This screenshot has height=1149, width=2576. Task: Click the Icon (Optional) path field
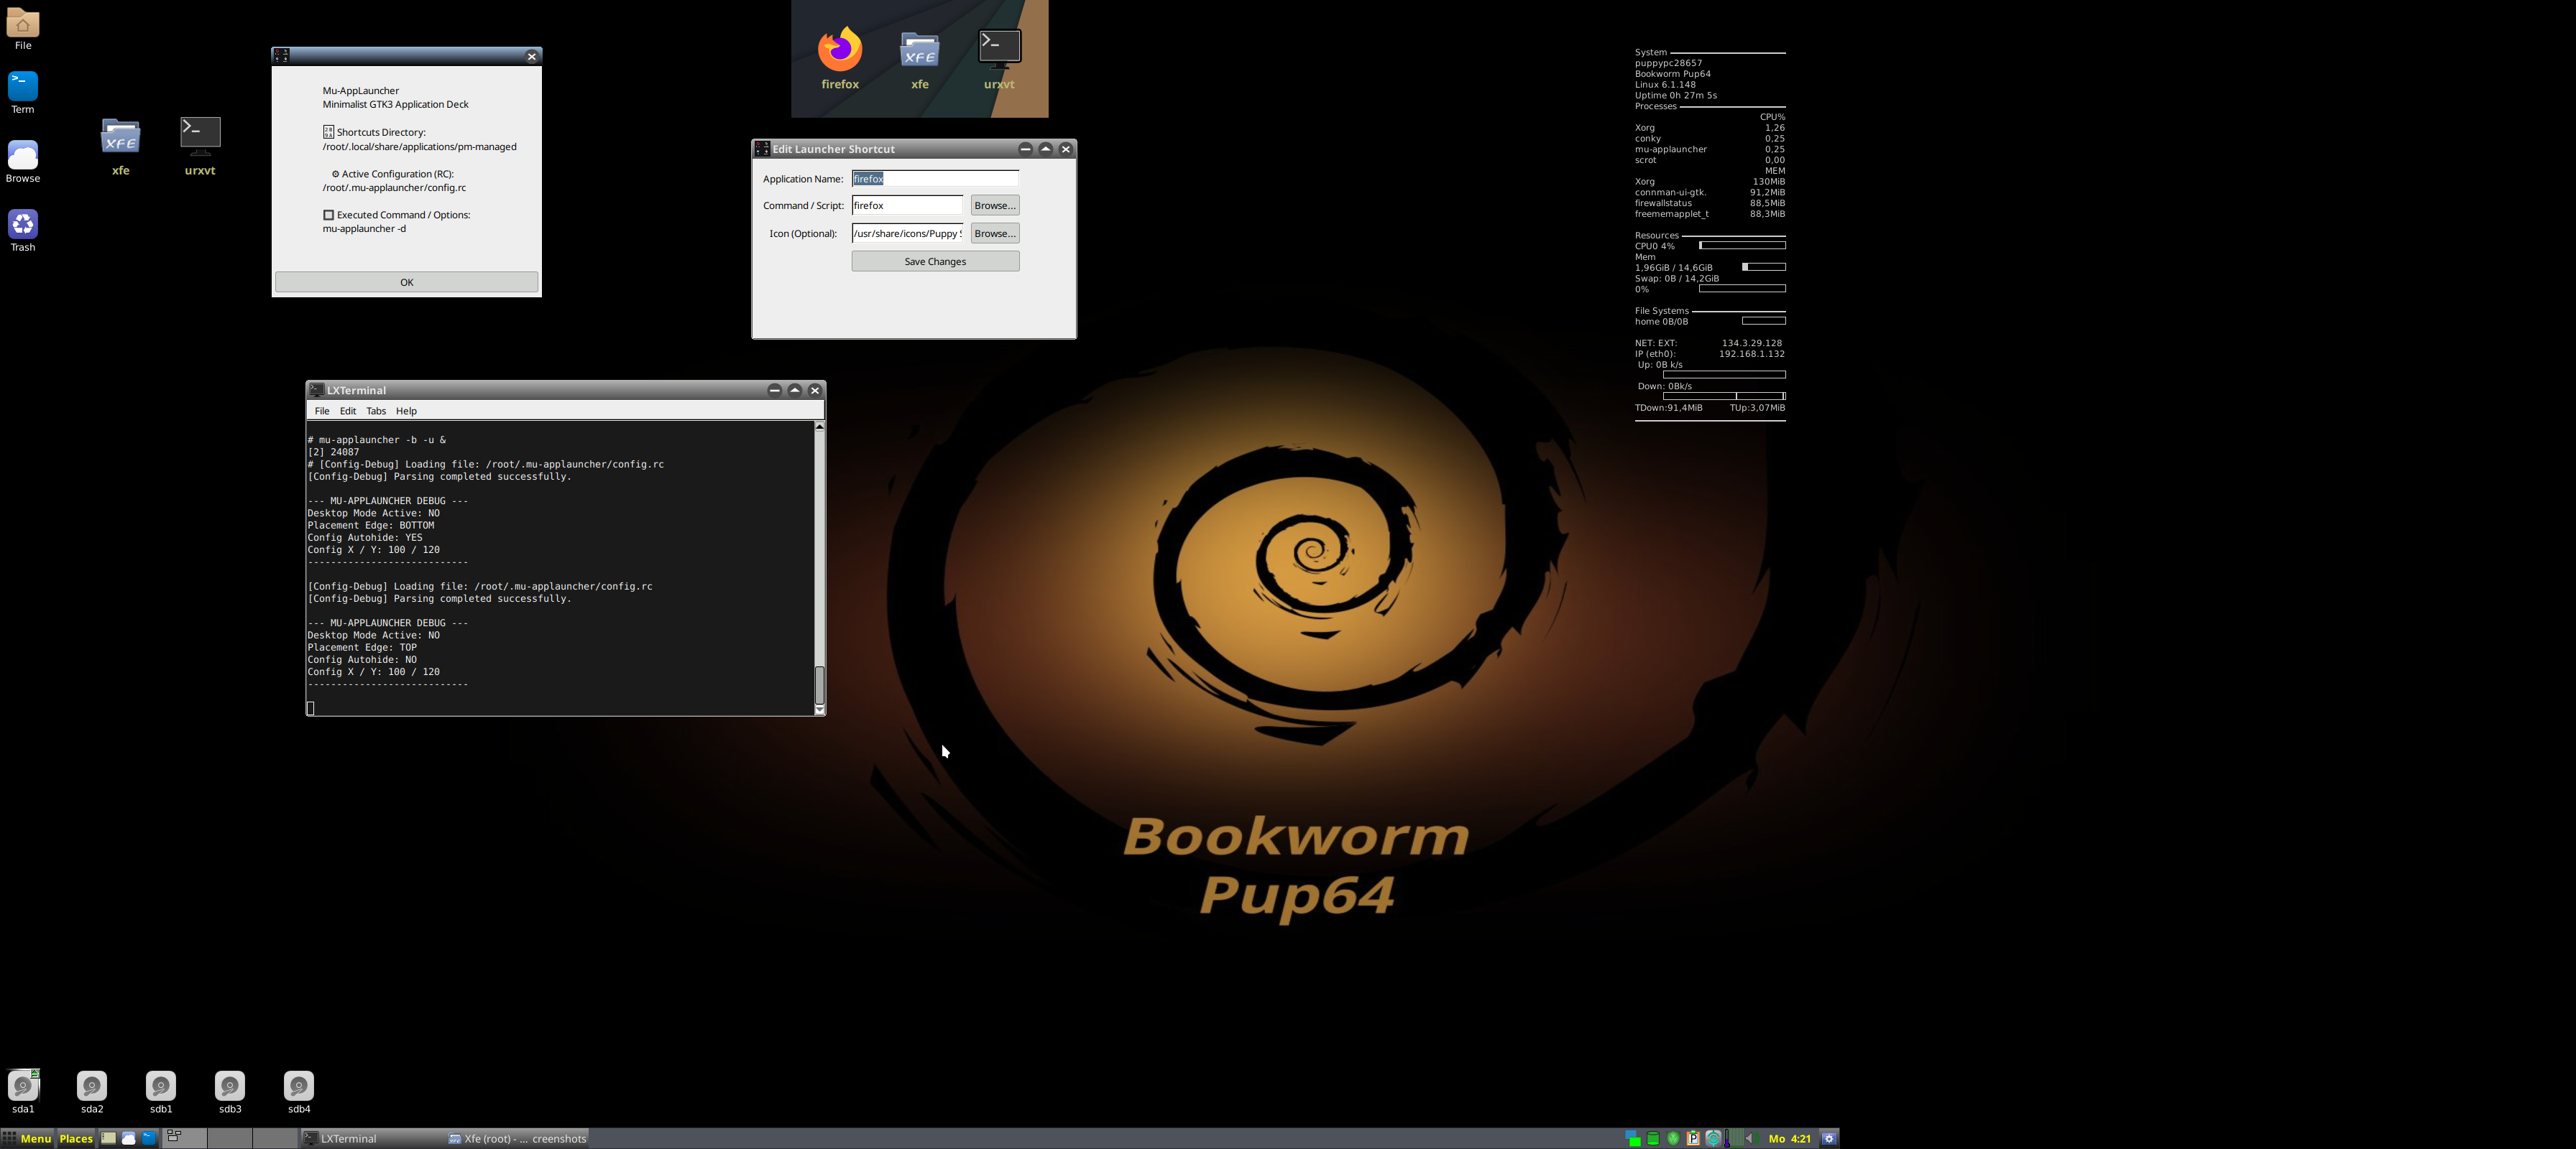point(907,233)
